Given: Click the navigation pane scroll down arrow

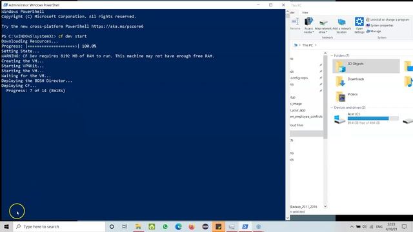Looking at the screenshot, I should [325, 206].
